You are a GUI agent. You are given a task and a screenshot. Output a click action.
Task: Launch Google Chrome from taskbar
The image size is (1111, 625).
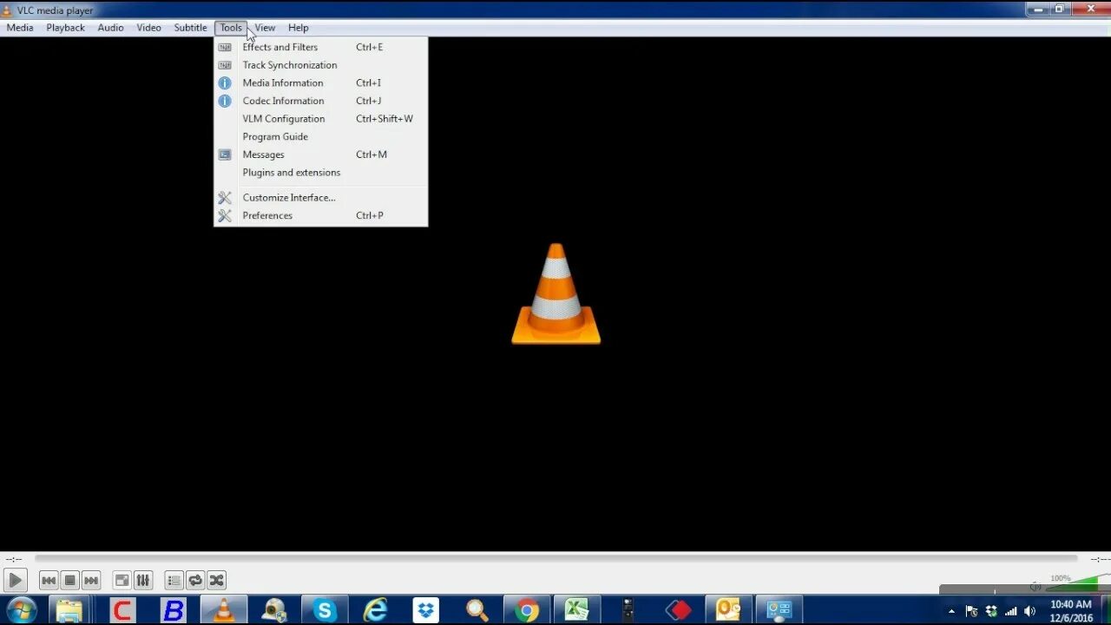coord(526,610)
